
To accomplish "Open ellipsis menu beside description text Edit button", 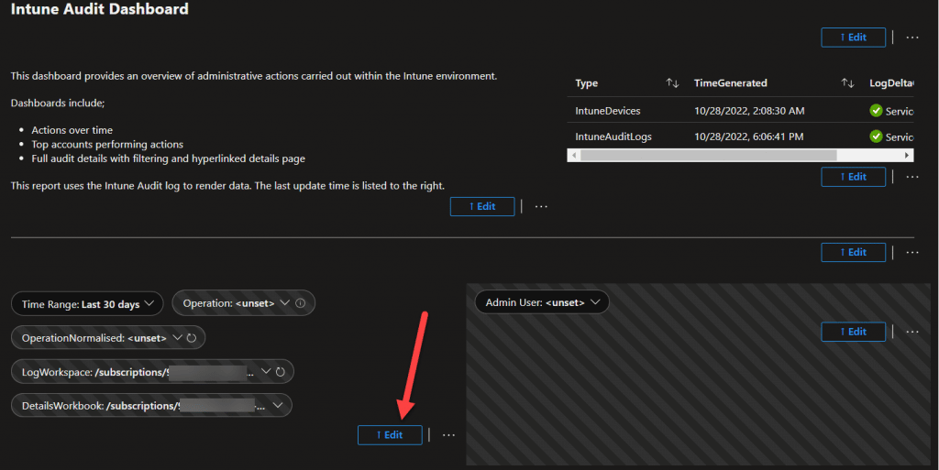I will 541,206.
